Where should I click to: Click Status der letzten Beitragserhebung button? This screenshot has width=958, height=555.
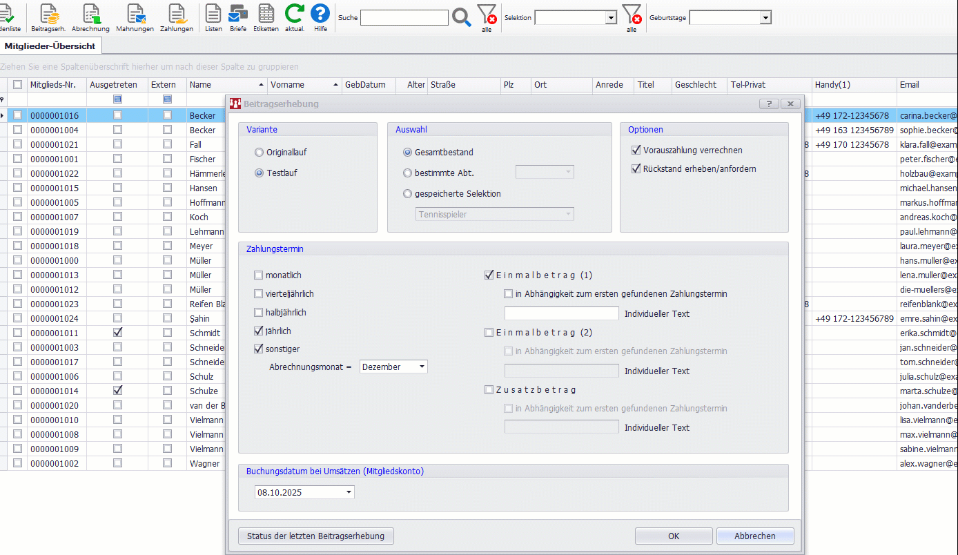click(x=316, y=536)
